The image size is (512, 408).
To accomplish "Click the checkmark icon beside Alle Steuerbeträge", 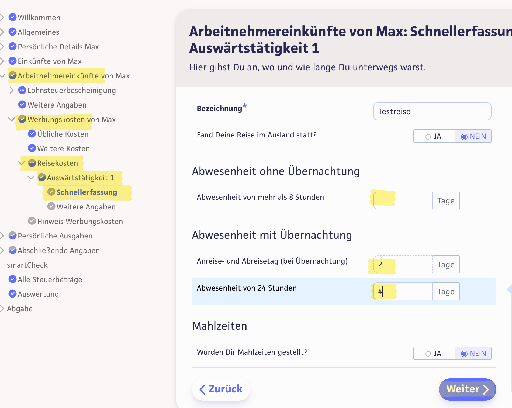I will [12, 279].
